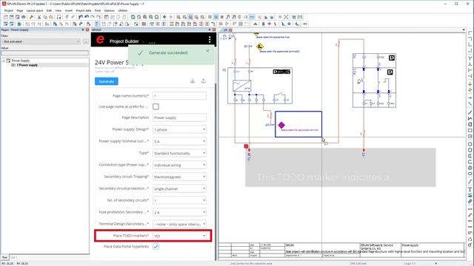The height and width of the screenshot is (266, 474).
Task: Switch to the Tree tab
Action: click(4, 257)
